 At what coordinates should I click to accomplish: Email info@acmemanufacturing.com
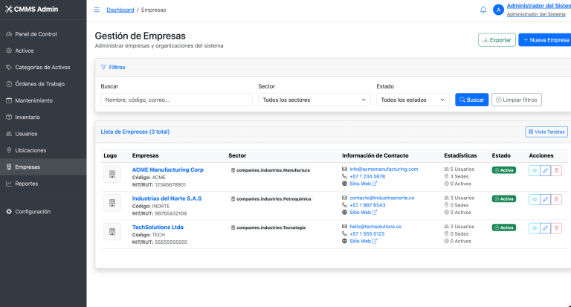point(384,169)
